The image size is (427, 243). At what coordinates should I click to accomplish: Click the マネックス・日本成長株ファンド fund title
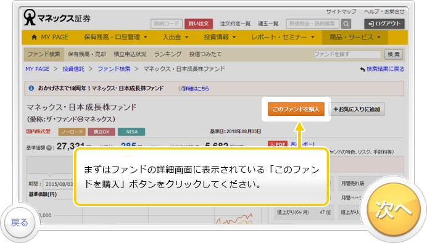[x=81, y=107]
